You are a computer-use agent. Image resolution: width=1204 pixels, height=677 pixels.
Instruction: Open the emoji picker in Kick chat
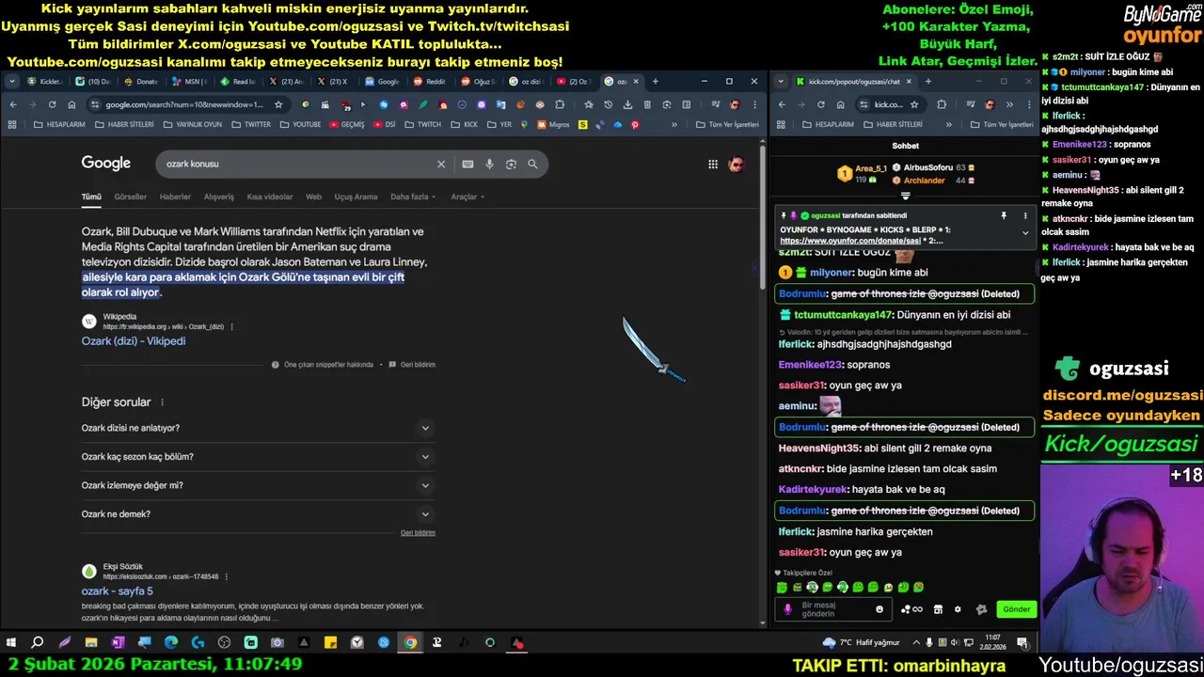point(879,609)
